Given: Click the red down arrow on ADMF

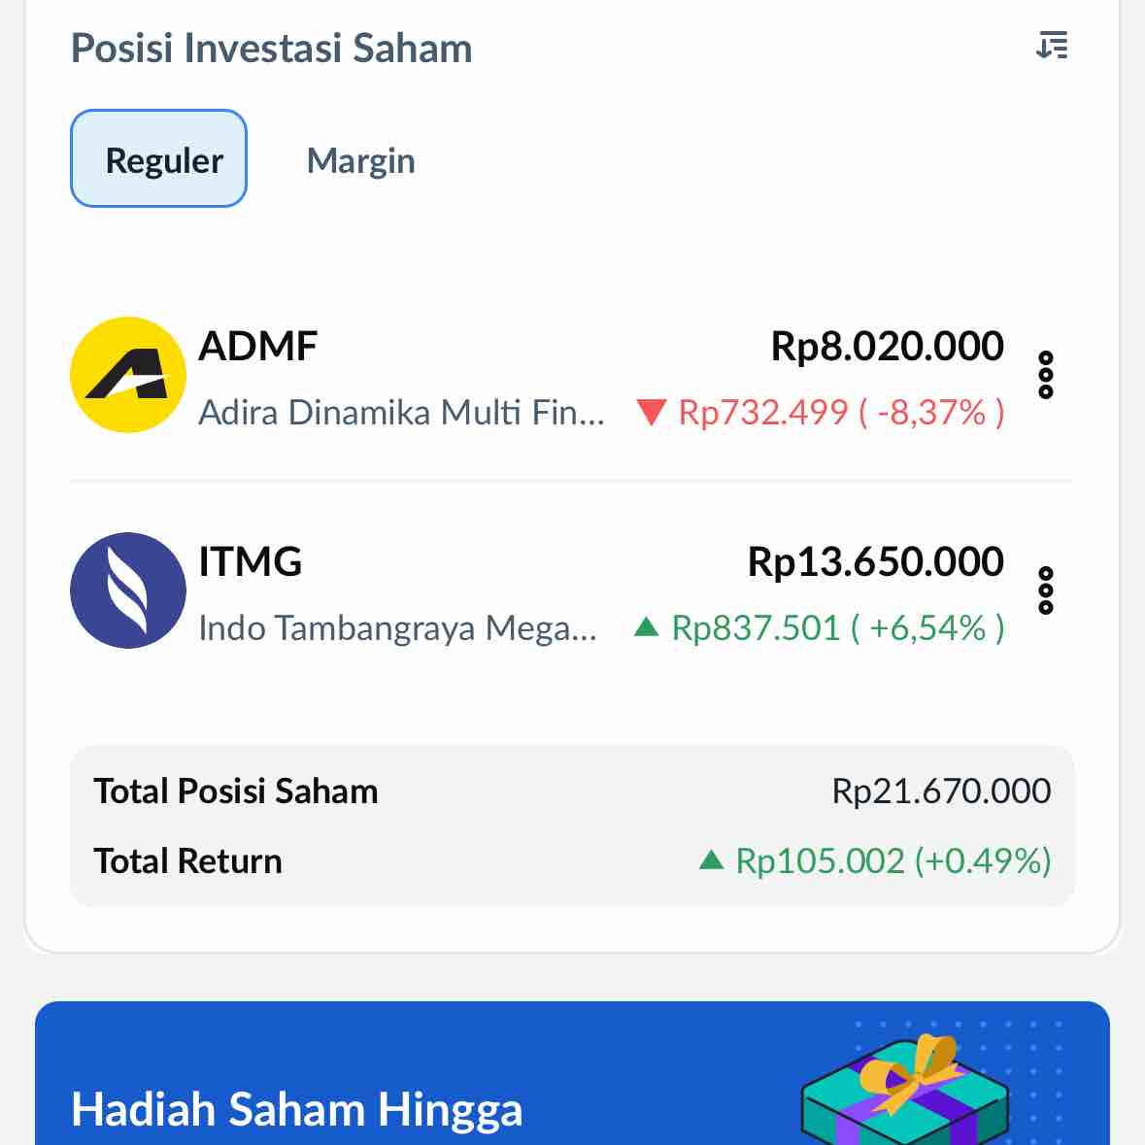Looking at the screenshot, I should click(x=651, y=413).
